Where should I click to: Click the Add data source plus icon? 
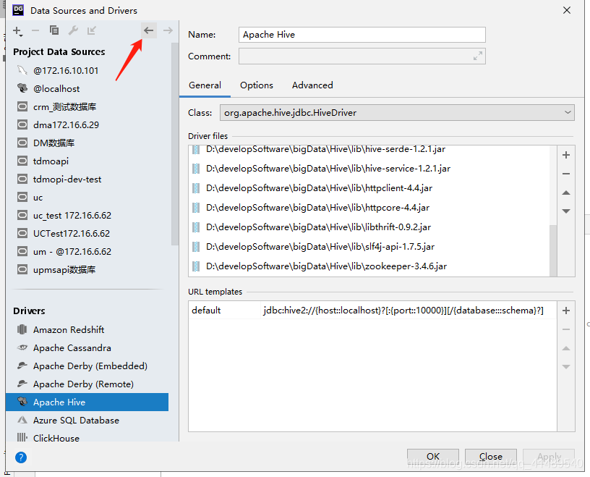click(x=17, y=31)
